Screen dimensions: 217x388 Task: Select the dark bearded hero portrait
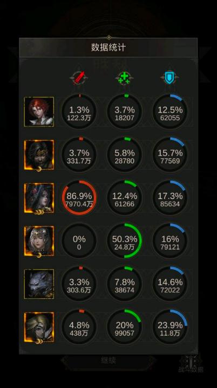click(39, 155)
